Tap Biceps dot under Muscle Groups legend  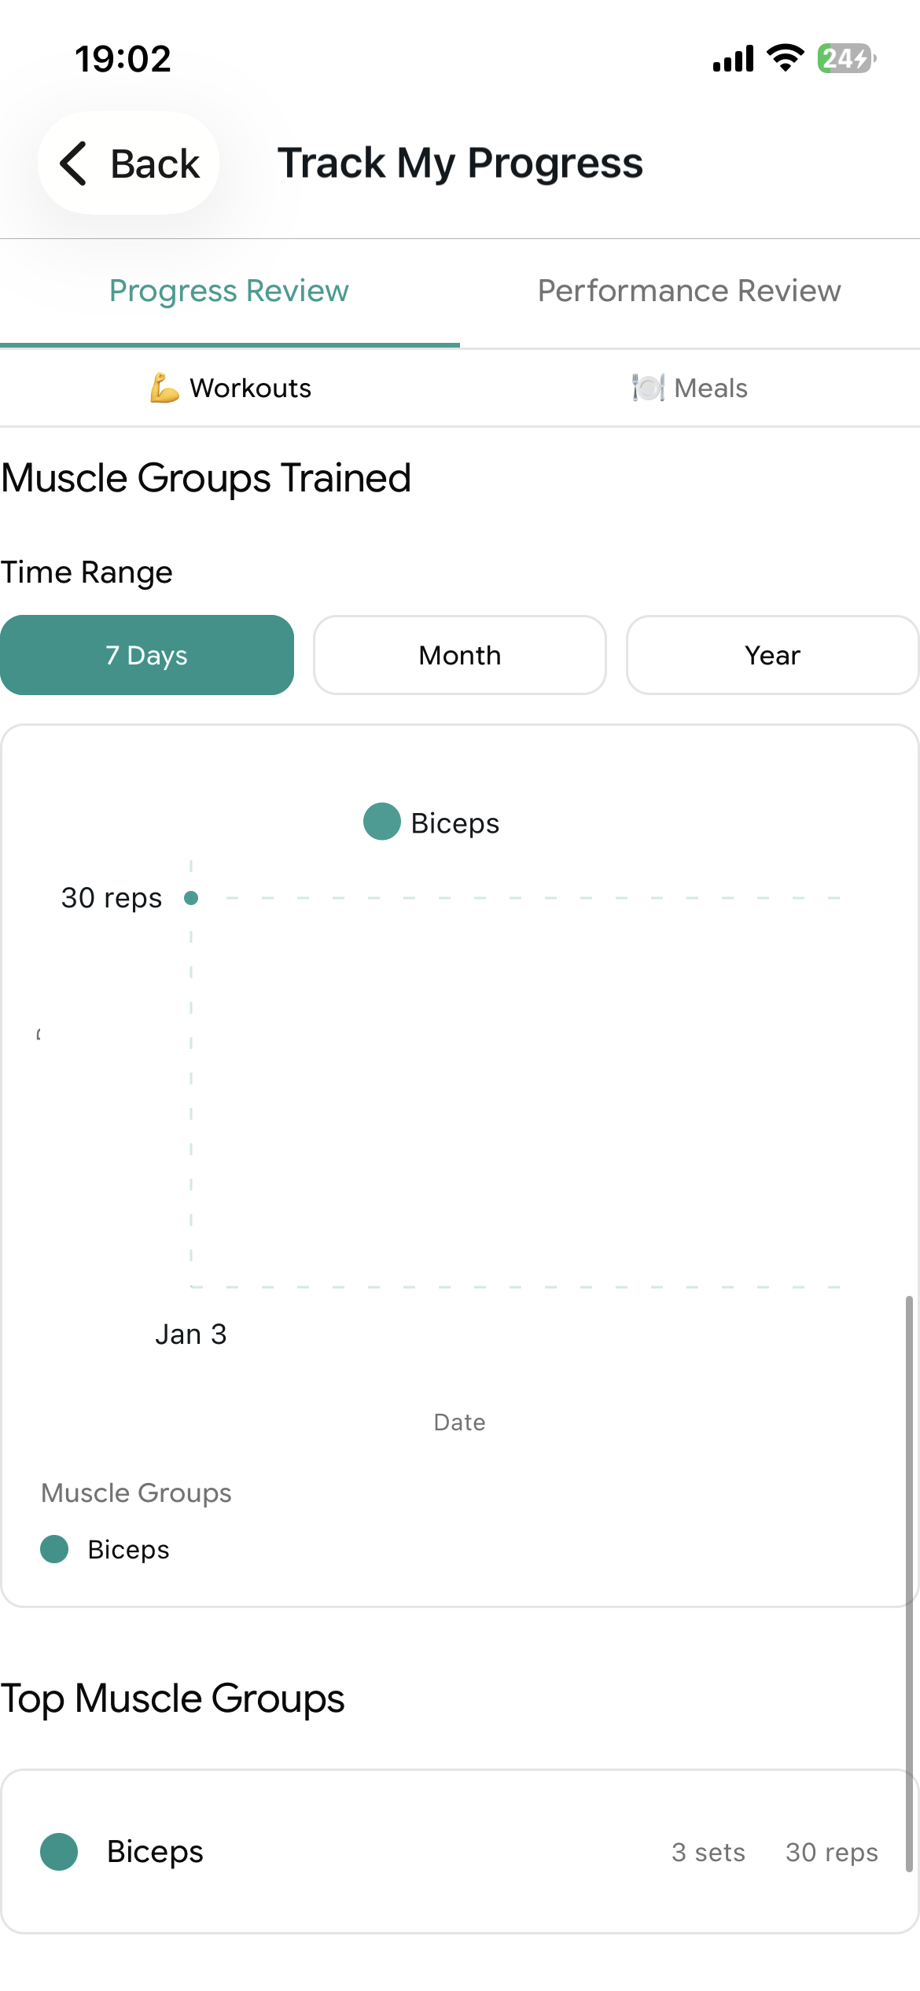54,1549
